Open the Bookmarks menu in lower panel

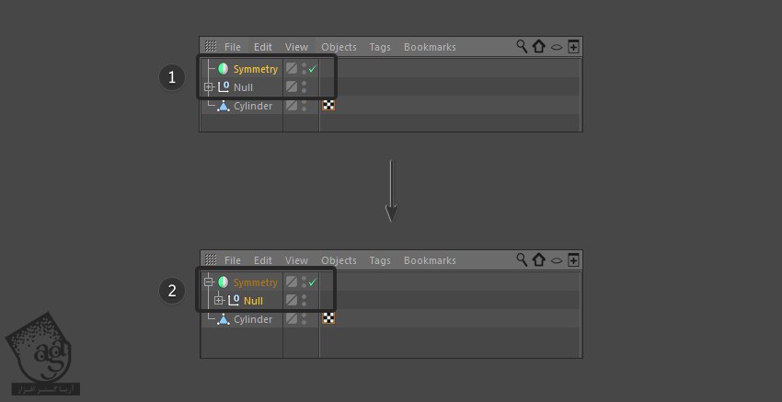click(x=430, y=260)
